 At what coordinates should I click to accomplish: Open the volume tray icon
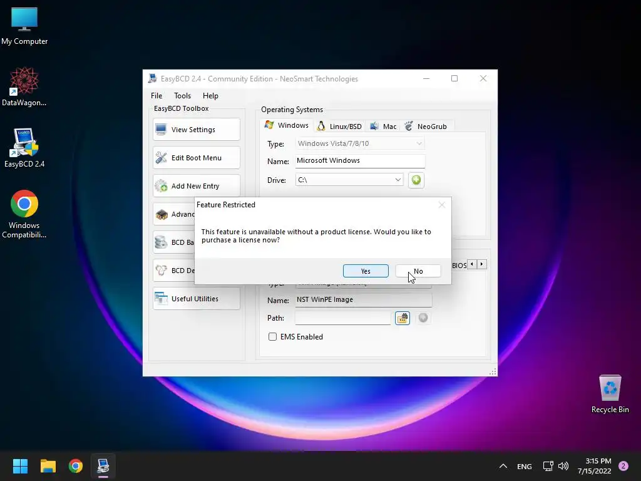pyautogui.click(x=563, y=466)
